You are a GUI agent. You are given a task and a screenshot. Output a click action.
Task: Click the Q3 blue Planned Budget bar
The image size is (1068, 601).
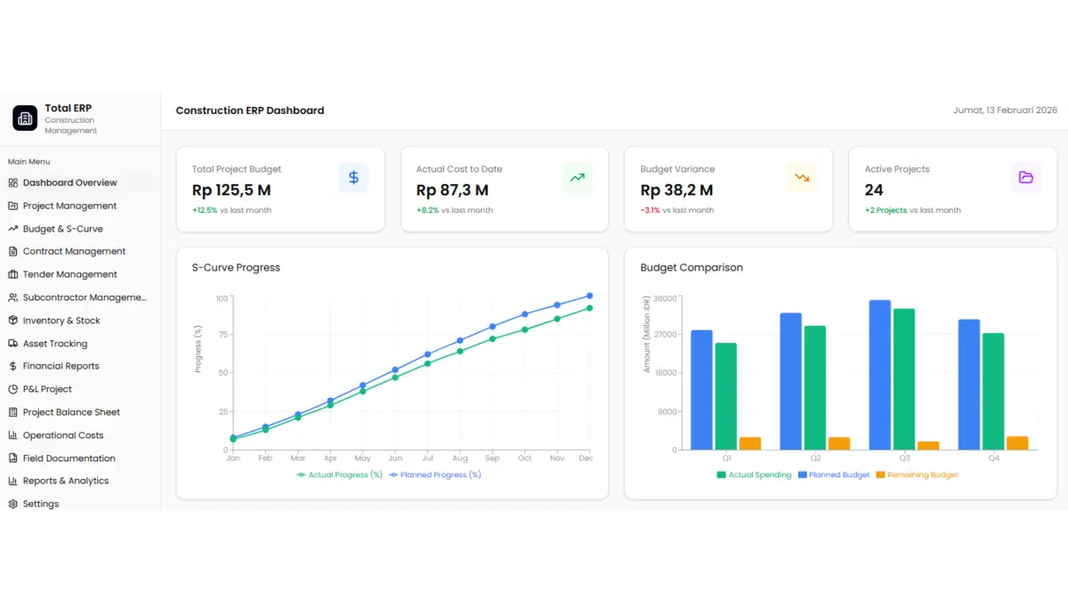click(879, 376)
